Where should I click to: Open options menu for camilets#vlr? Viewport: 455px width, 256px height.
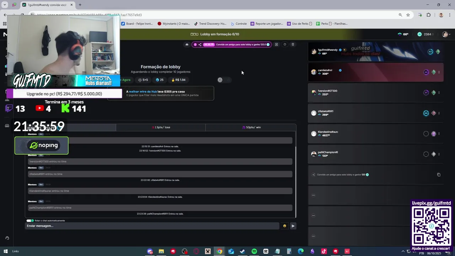(439, 72)
